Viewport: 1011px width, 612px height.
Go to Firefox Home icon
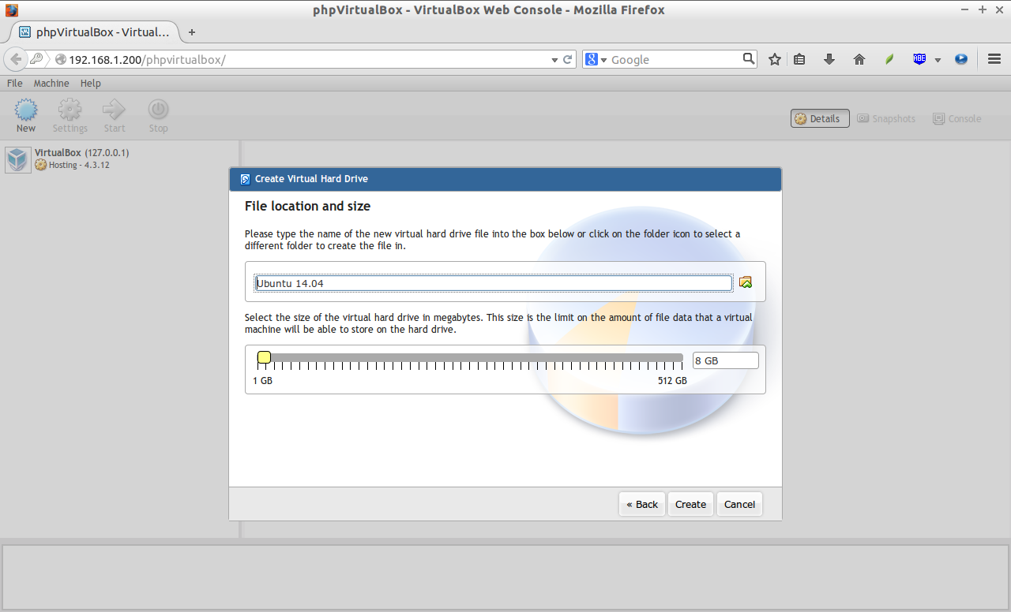pos(859,59)
